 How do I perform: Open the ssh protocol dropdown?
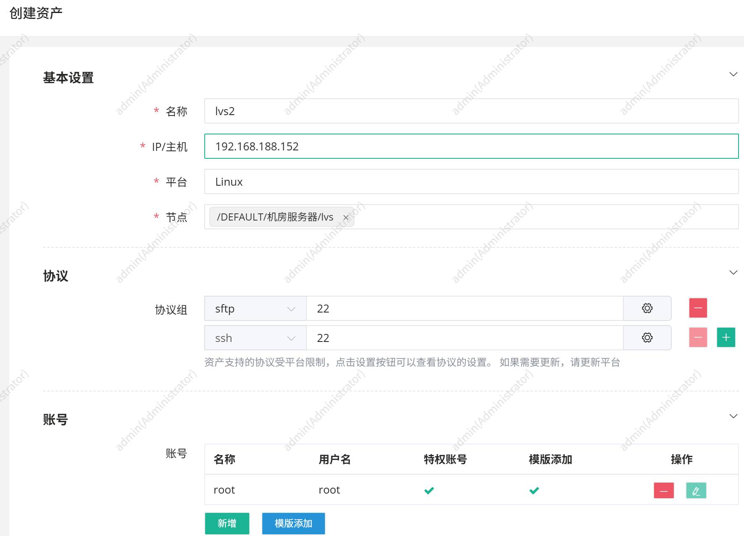tap(255, 338)
